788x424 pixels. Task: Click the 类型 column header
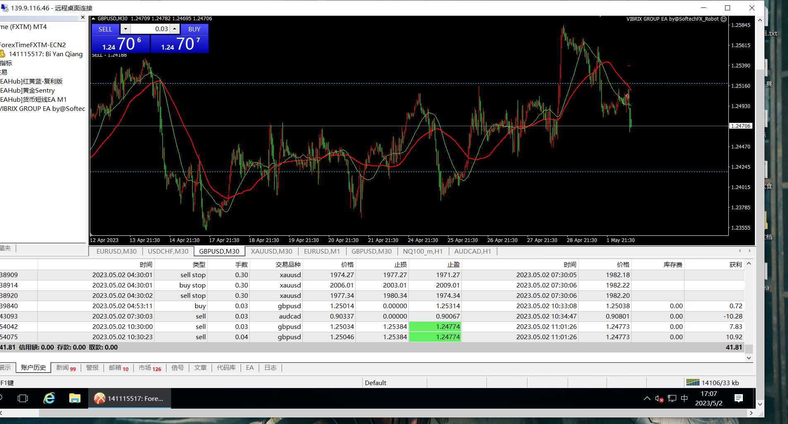[181, 264]
